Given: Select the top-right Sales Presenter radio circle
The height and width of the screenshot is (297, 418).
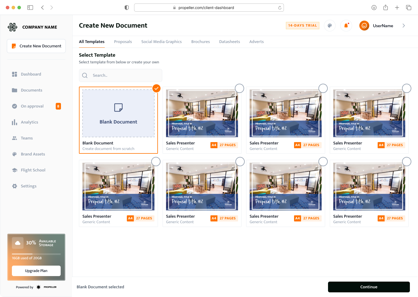Looking at the screenshot, I should point(407,88).
